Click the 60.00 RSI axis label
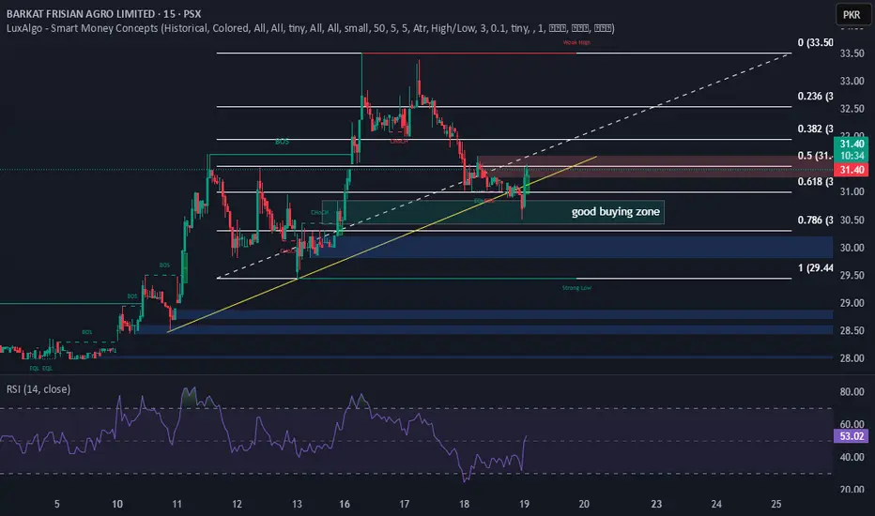The height and width of the screenshot is (516, 875). pos(852,424)
